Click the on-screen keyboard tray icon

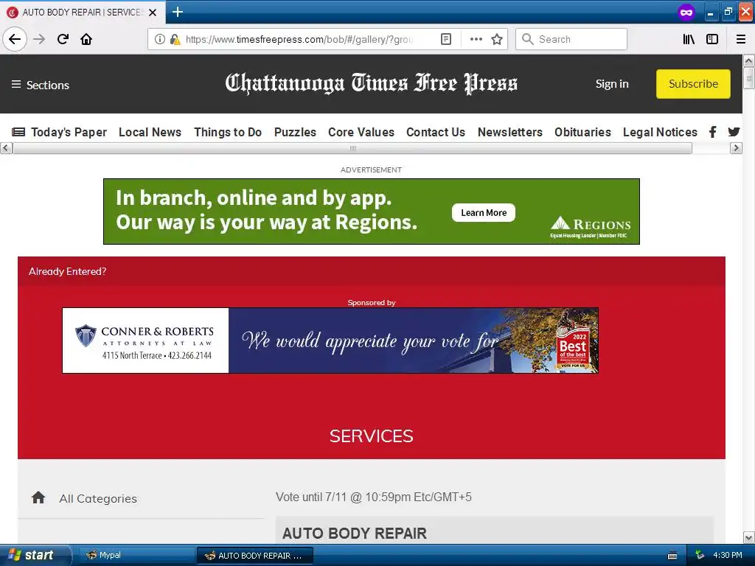click(x=672, y=556)
